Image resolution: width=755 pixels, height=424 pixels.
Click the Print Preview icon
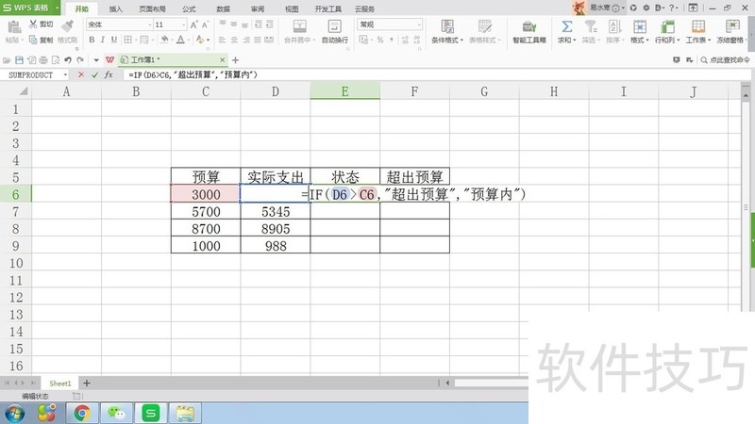pos(56,60)
